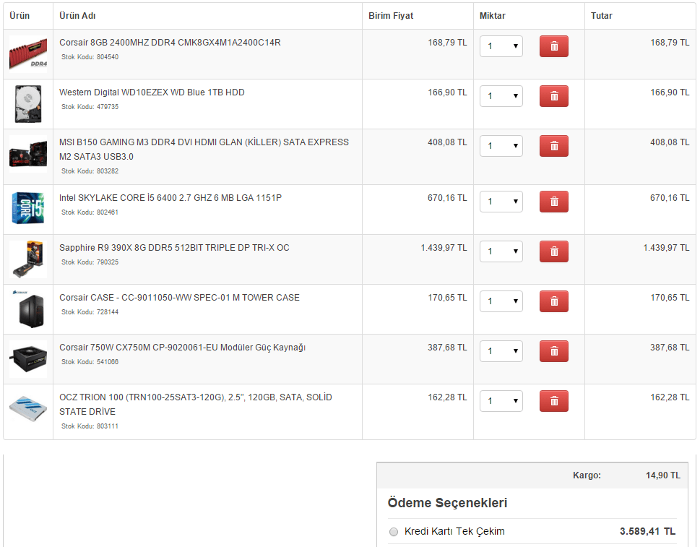
Task: Remove Intel Skylake Core i5 6400 item
Action: coord(553,202)
